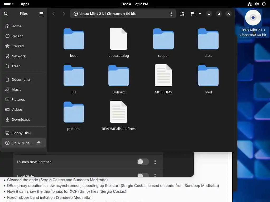Viewport: 270px width, 202px height.
Task: Open Videos in the sidebar
Action: click(x=24, y=109)
